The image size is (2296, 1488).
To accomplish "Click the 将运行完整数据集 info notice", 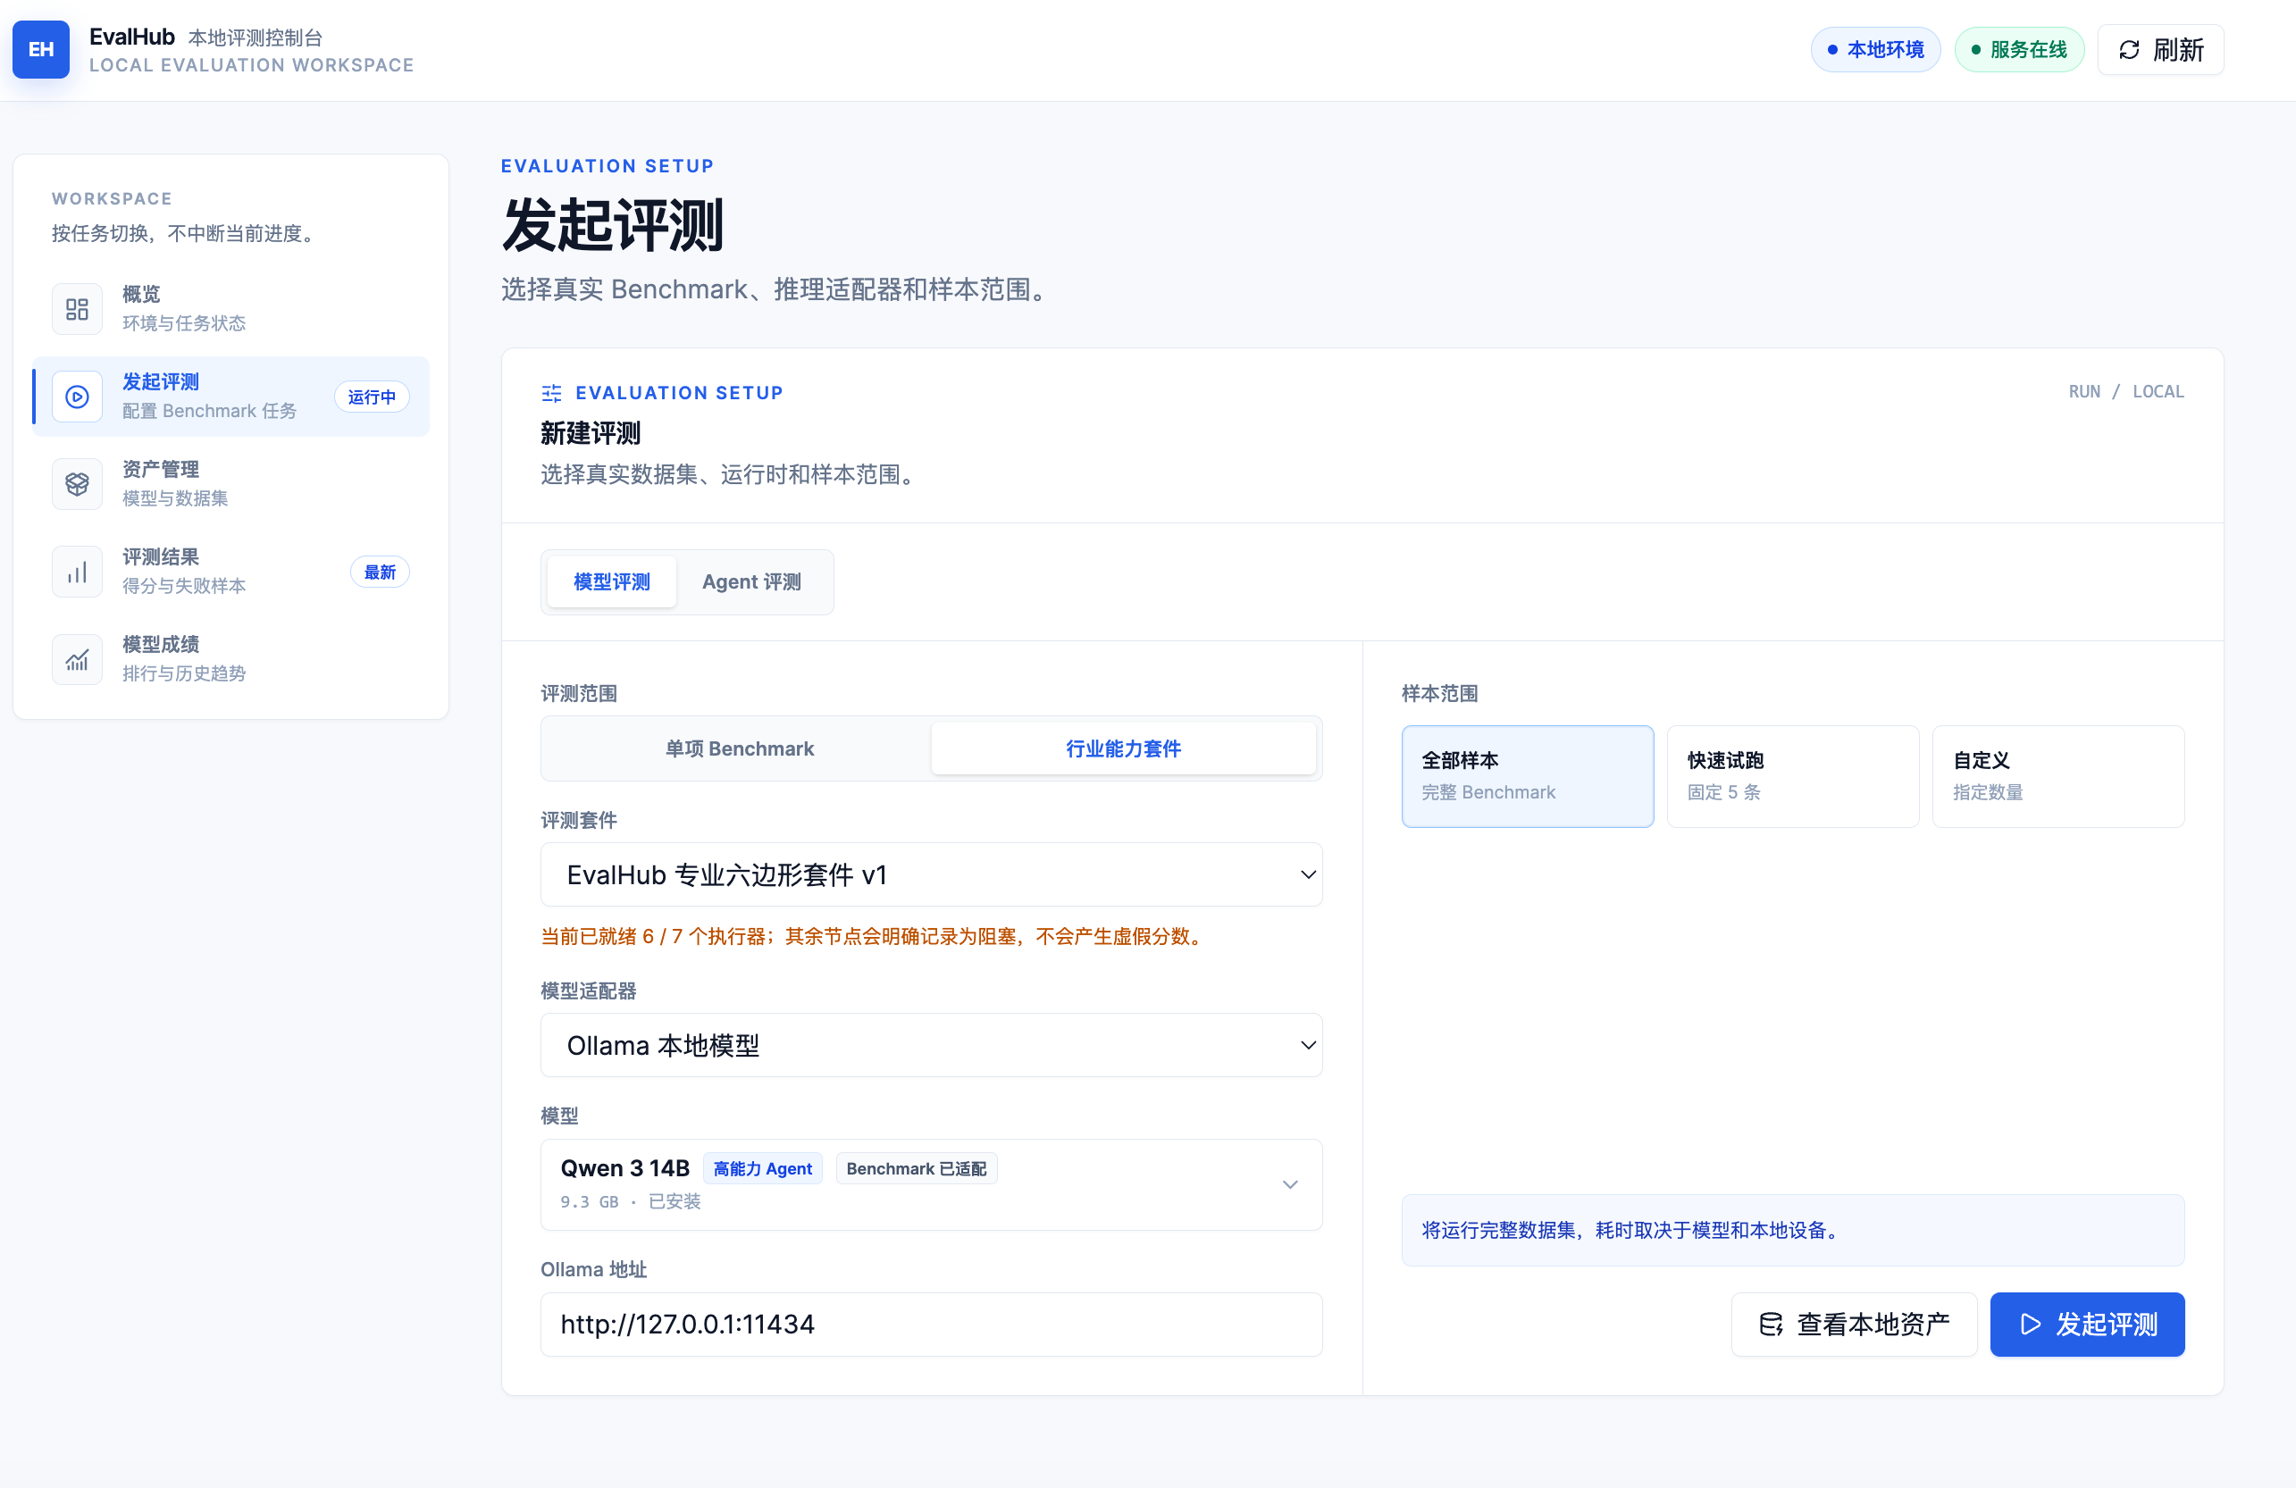I will [1792, 1231].
